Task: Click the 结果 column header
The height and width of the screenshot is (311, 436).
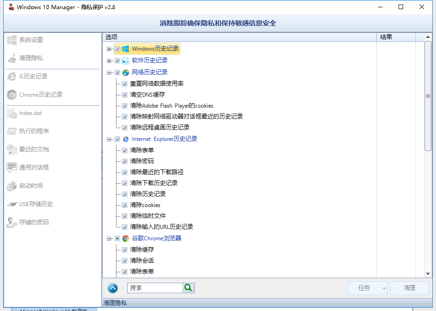Action: (396, 37)
